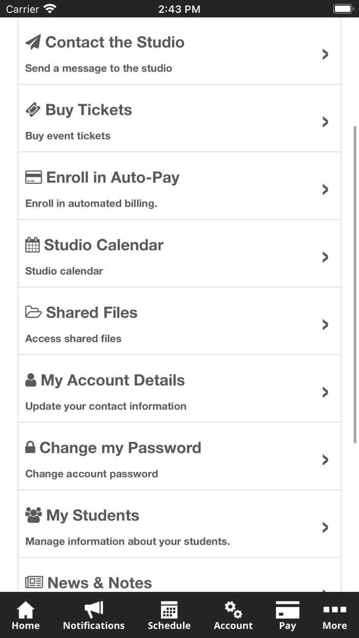
Task: Tap the paper plane Contact icon
Action: click(x=33, y=42)
